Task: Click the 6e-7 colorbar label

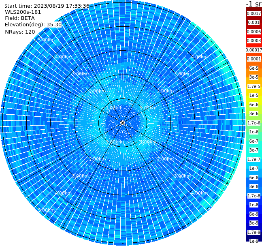Action: (x=254, y=141)
